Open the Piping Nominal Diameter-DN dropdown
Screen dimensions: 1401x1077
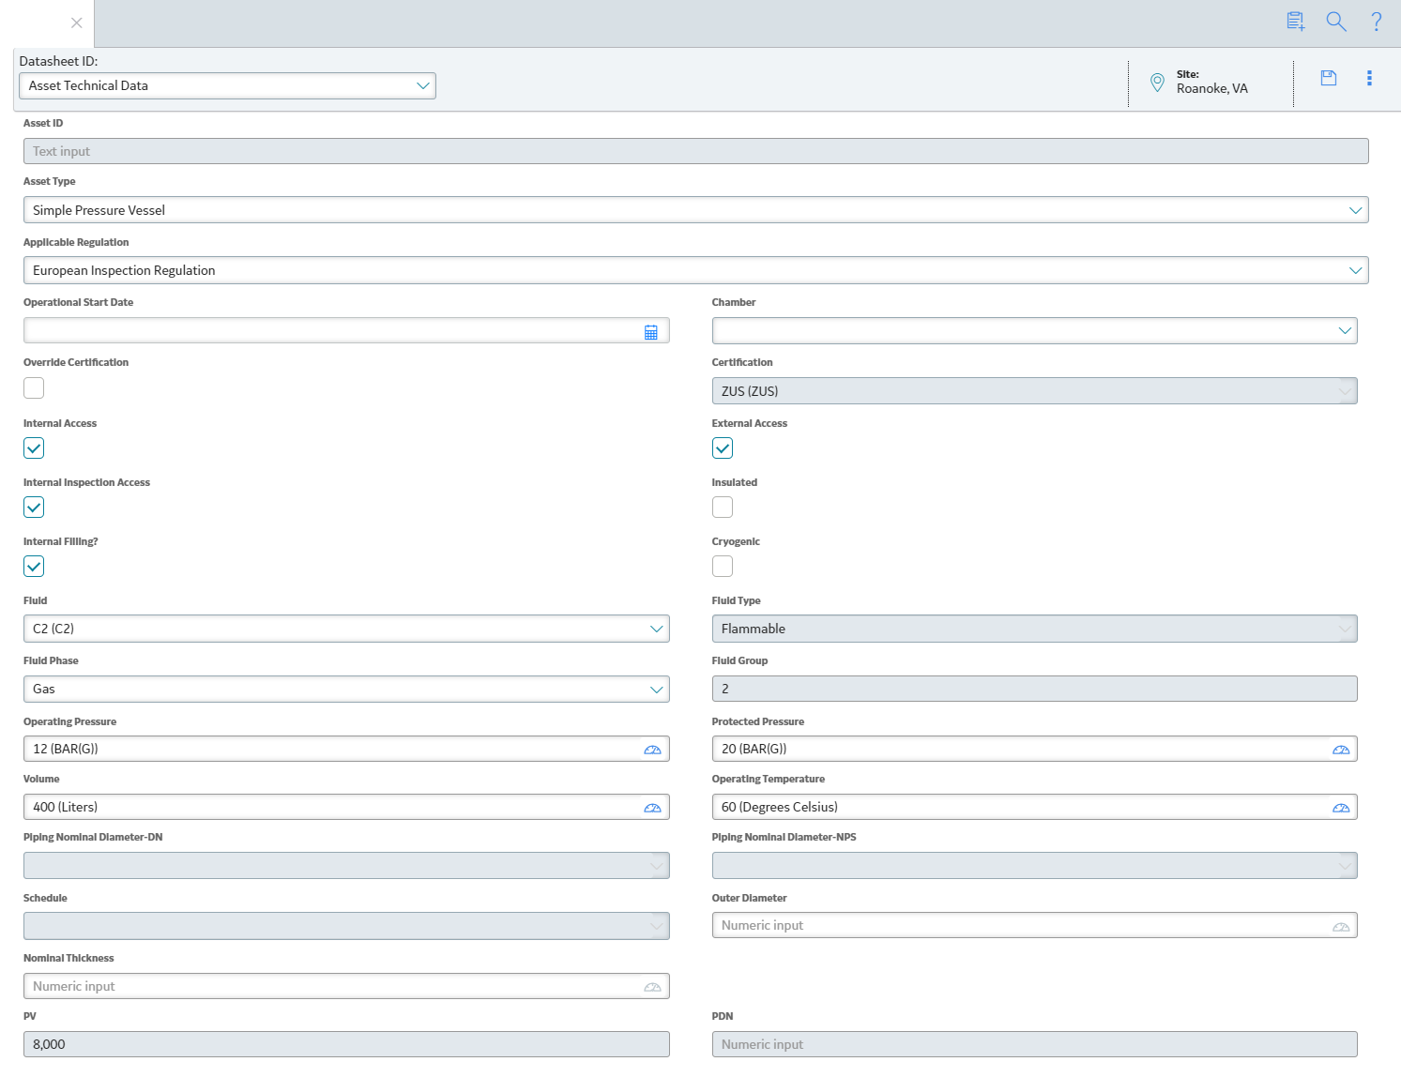346,865
